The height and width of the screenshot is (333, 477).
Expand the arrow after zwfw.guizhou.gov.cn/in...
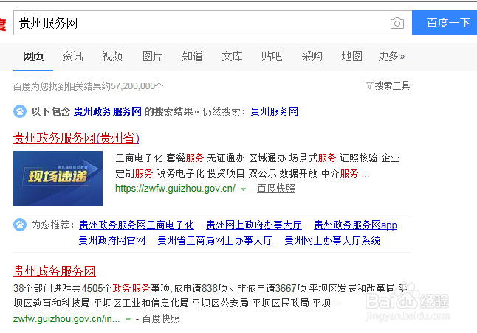pyautogui.click(x=128, y=319)
